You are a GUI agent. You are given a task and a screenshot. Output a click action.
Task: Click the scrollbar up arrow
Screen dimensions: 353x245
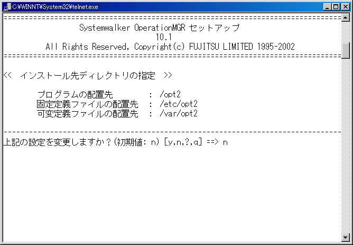point(345,17)
